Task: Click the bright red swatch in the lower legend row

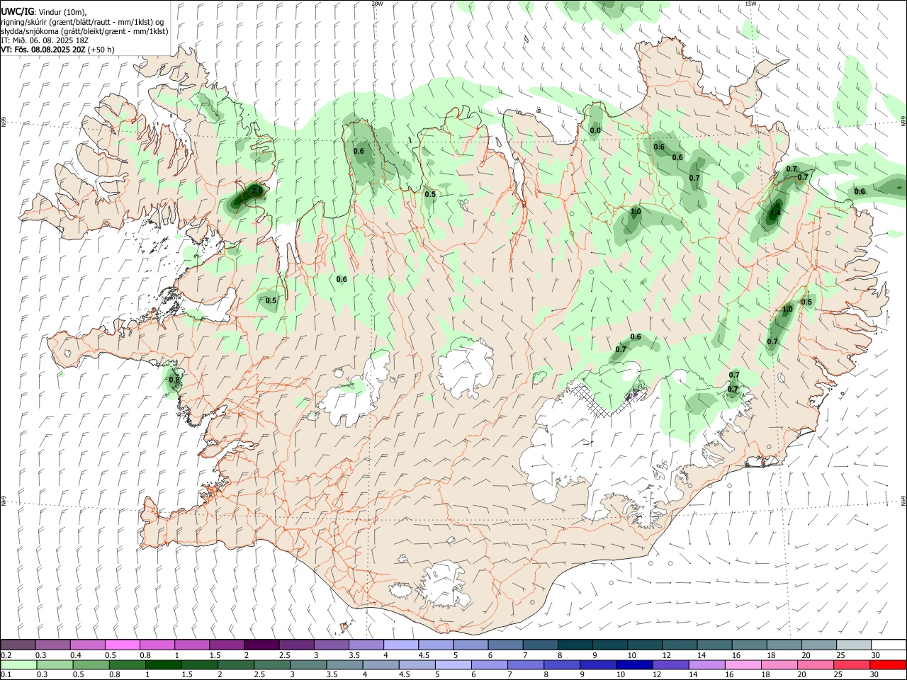Action: point(888,665)
